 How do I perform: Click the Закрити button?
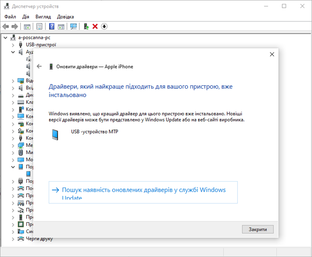pyautogui.click(x=258, y=229)
